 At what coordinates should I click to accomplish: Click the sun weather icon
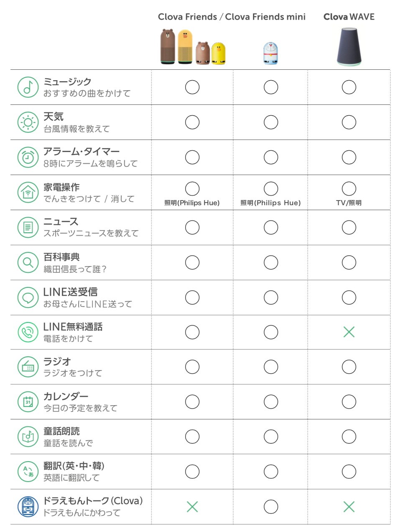(28, 122)
